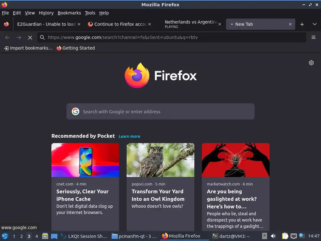This screenshot has height=241, width=321.
Task: Open the File menu
Action: coord(5,13)
